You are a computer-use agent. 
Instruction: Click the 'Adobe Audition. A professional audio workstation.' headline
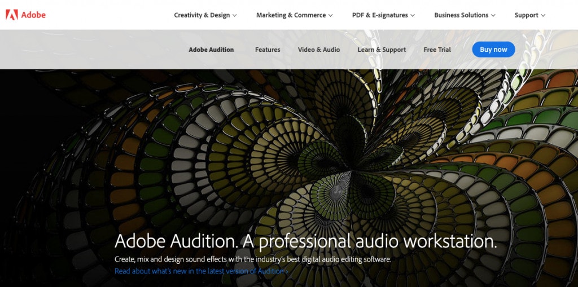[x=305, y=242]
